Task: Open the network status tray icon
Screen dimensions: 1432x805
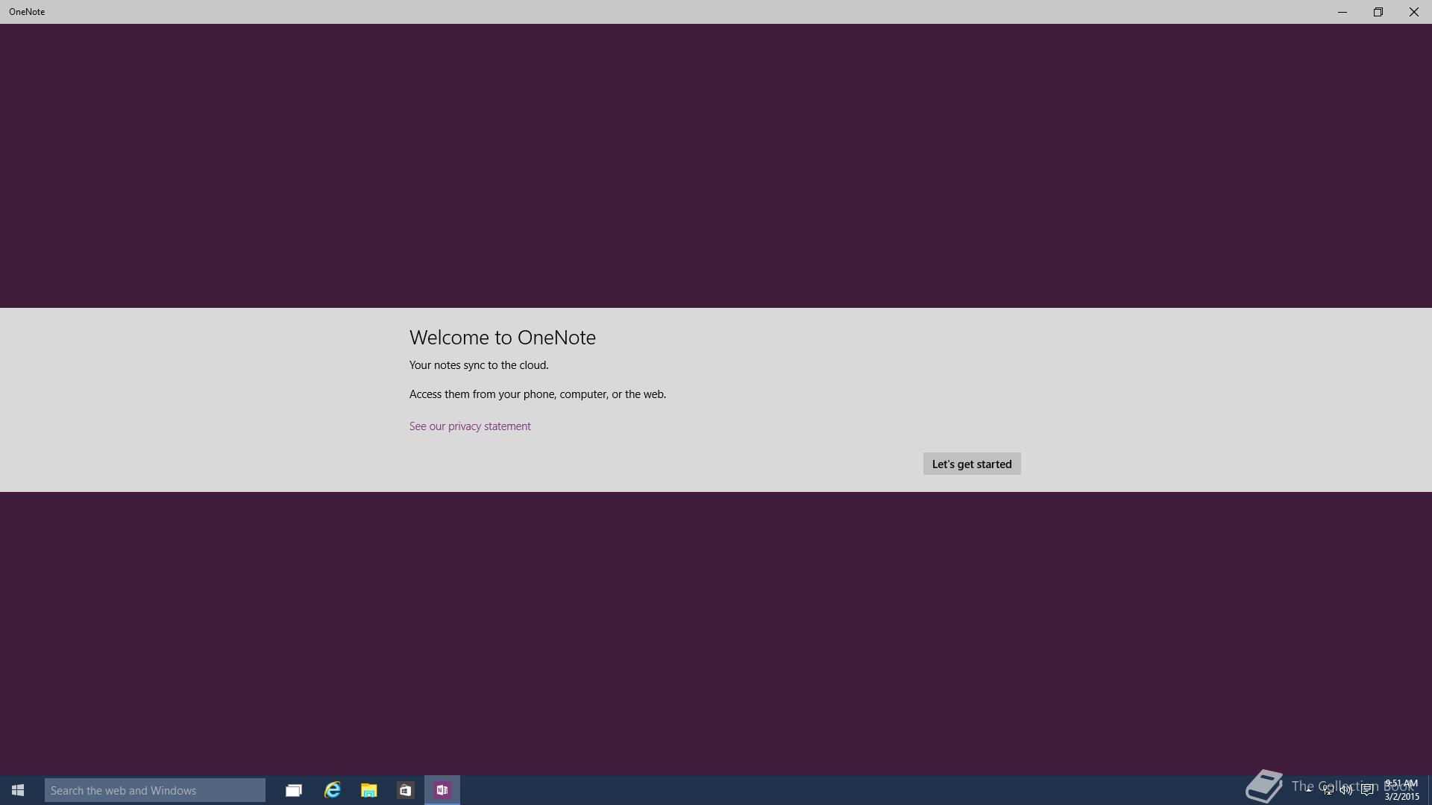Action: tap(1328, 790)
